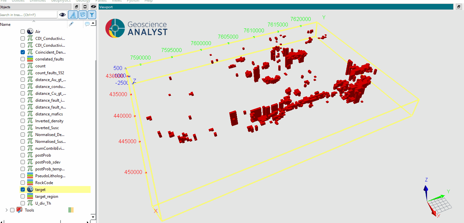
Task: Float the Objects panel with undock button
Action: coord(77,7)
